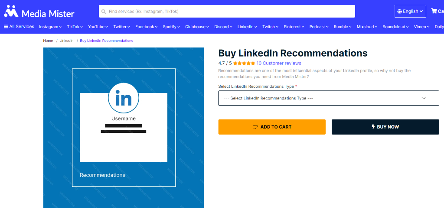Click the LinkedIn Recommendations product image

coord(124,128)
